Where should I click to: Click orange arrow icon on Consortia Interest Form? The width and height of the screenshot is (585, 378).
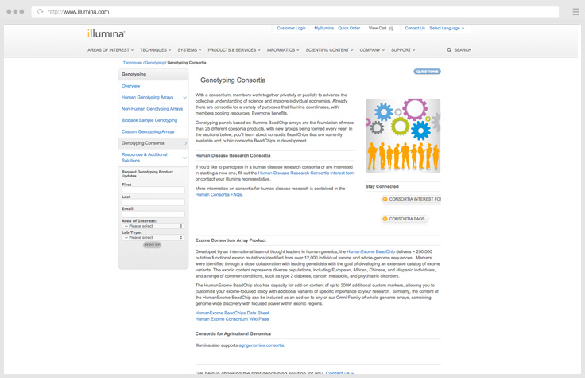(x=385, y=199)
